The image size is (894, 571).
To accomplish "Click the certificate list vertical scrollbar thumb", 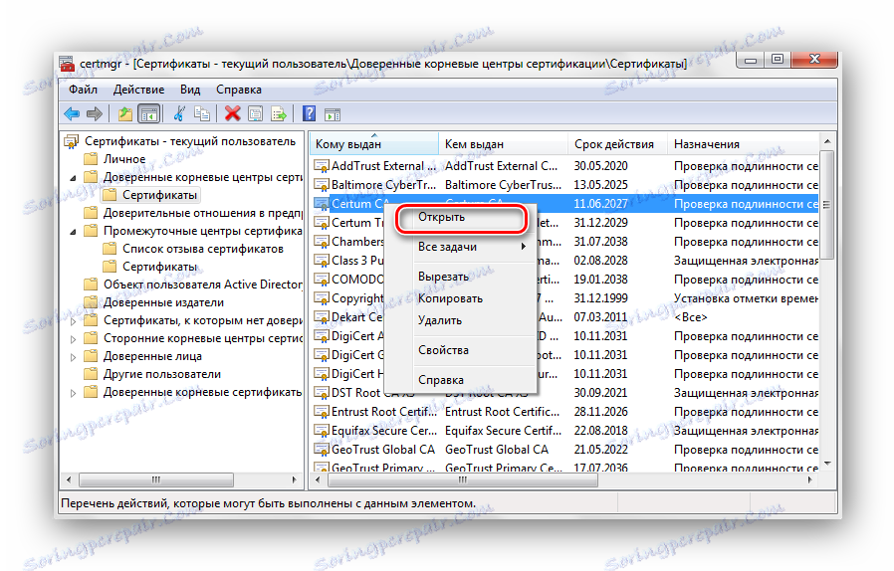I will pos(826,204).
